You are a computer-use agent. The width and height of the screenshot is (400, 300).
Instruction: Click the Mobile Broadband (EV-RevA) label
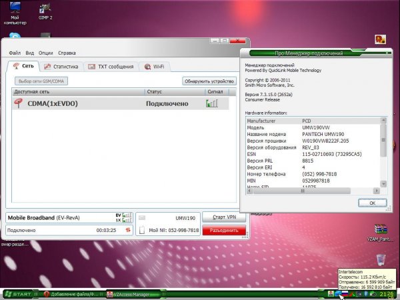(43, 218)
